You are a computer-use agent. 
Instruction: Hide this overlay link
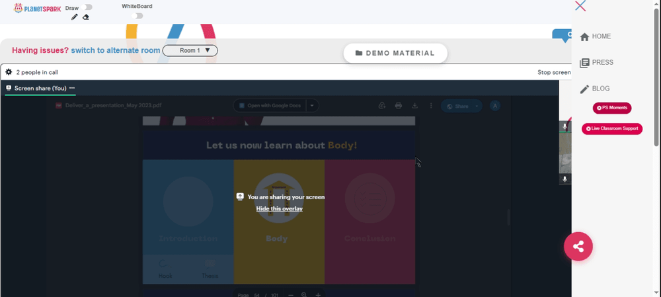point(280,208)
